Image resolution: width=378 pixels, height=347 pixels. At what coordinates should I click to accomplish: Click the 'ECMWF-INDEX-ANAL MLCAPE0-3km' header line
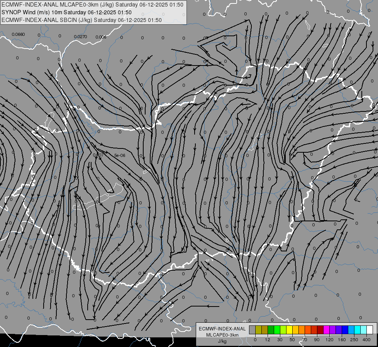tap(92, 5)
